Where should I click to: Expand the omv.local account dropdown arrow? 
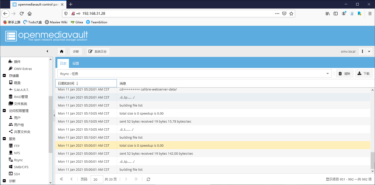[369, 51]
